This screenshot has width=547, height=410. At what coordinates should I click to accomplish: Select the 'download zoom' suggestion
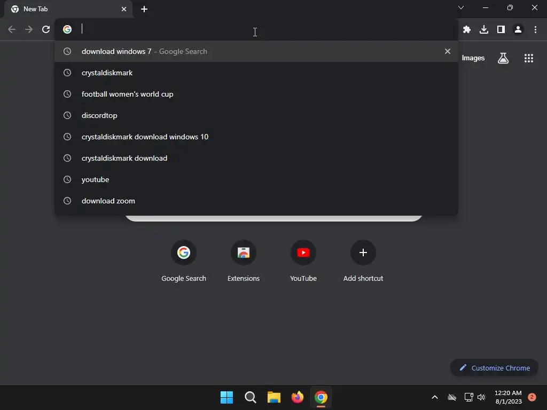pos(256,201)
